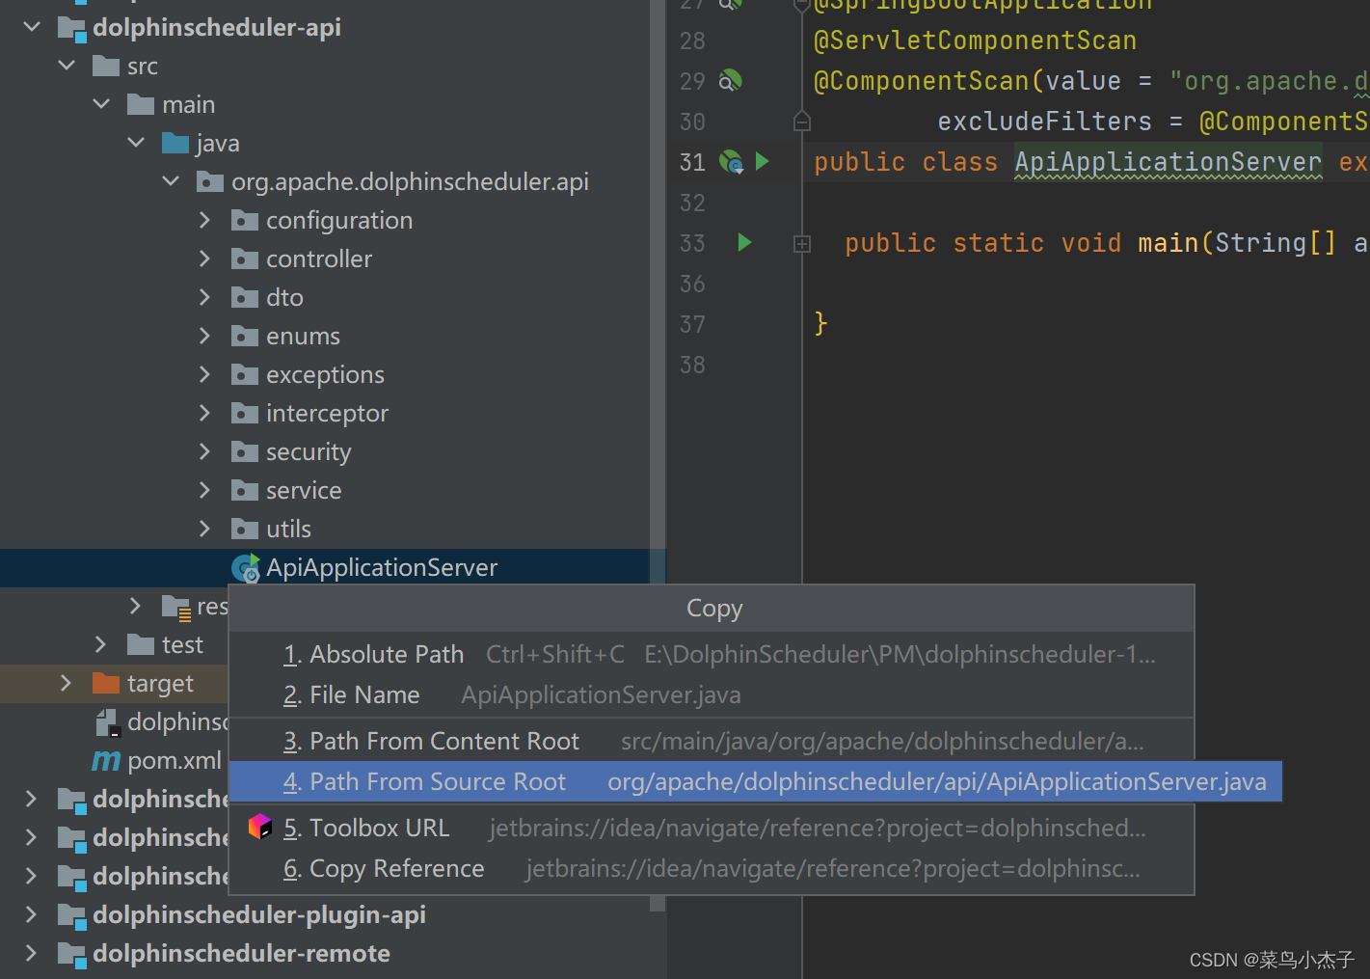Click line number 37 in gutter
1370x979 pixels.
click(x=692, y=324)
